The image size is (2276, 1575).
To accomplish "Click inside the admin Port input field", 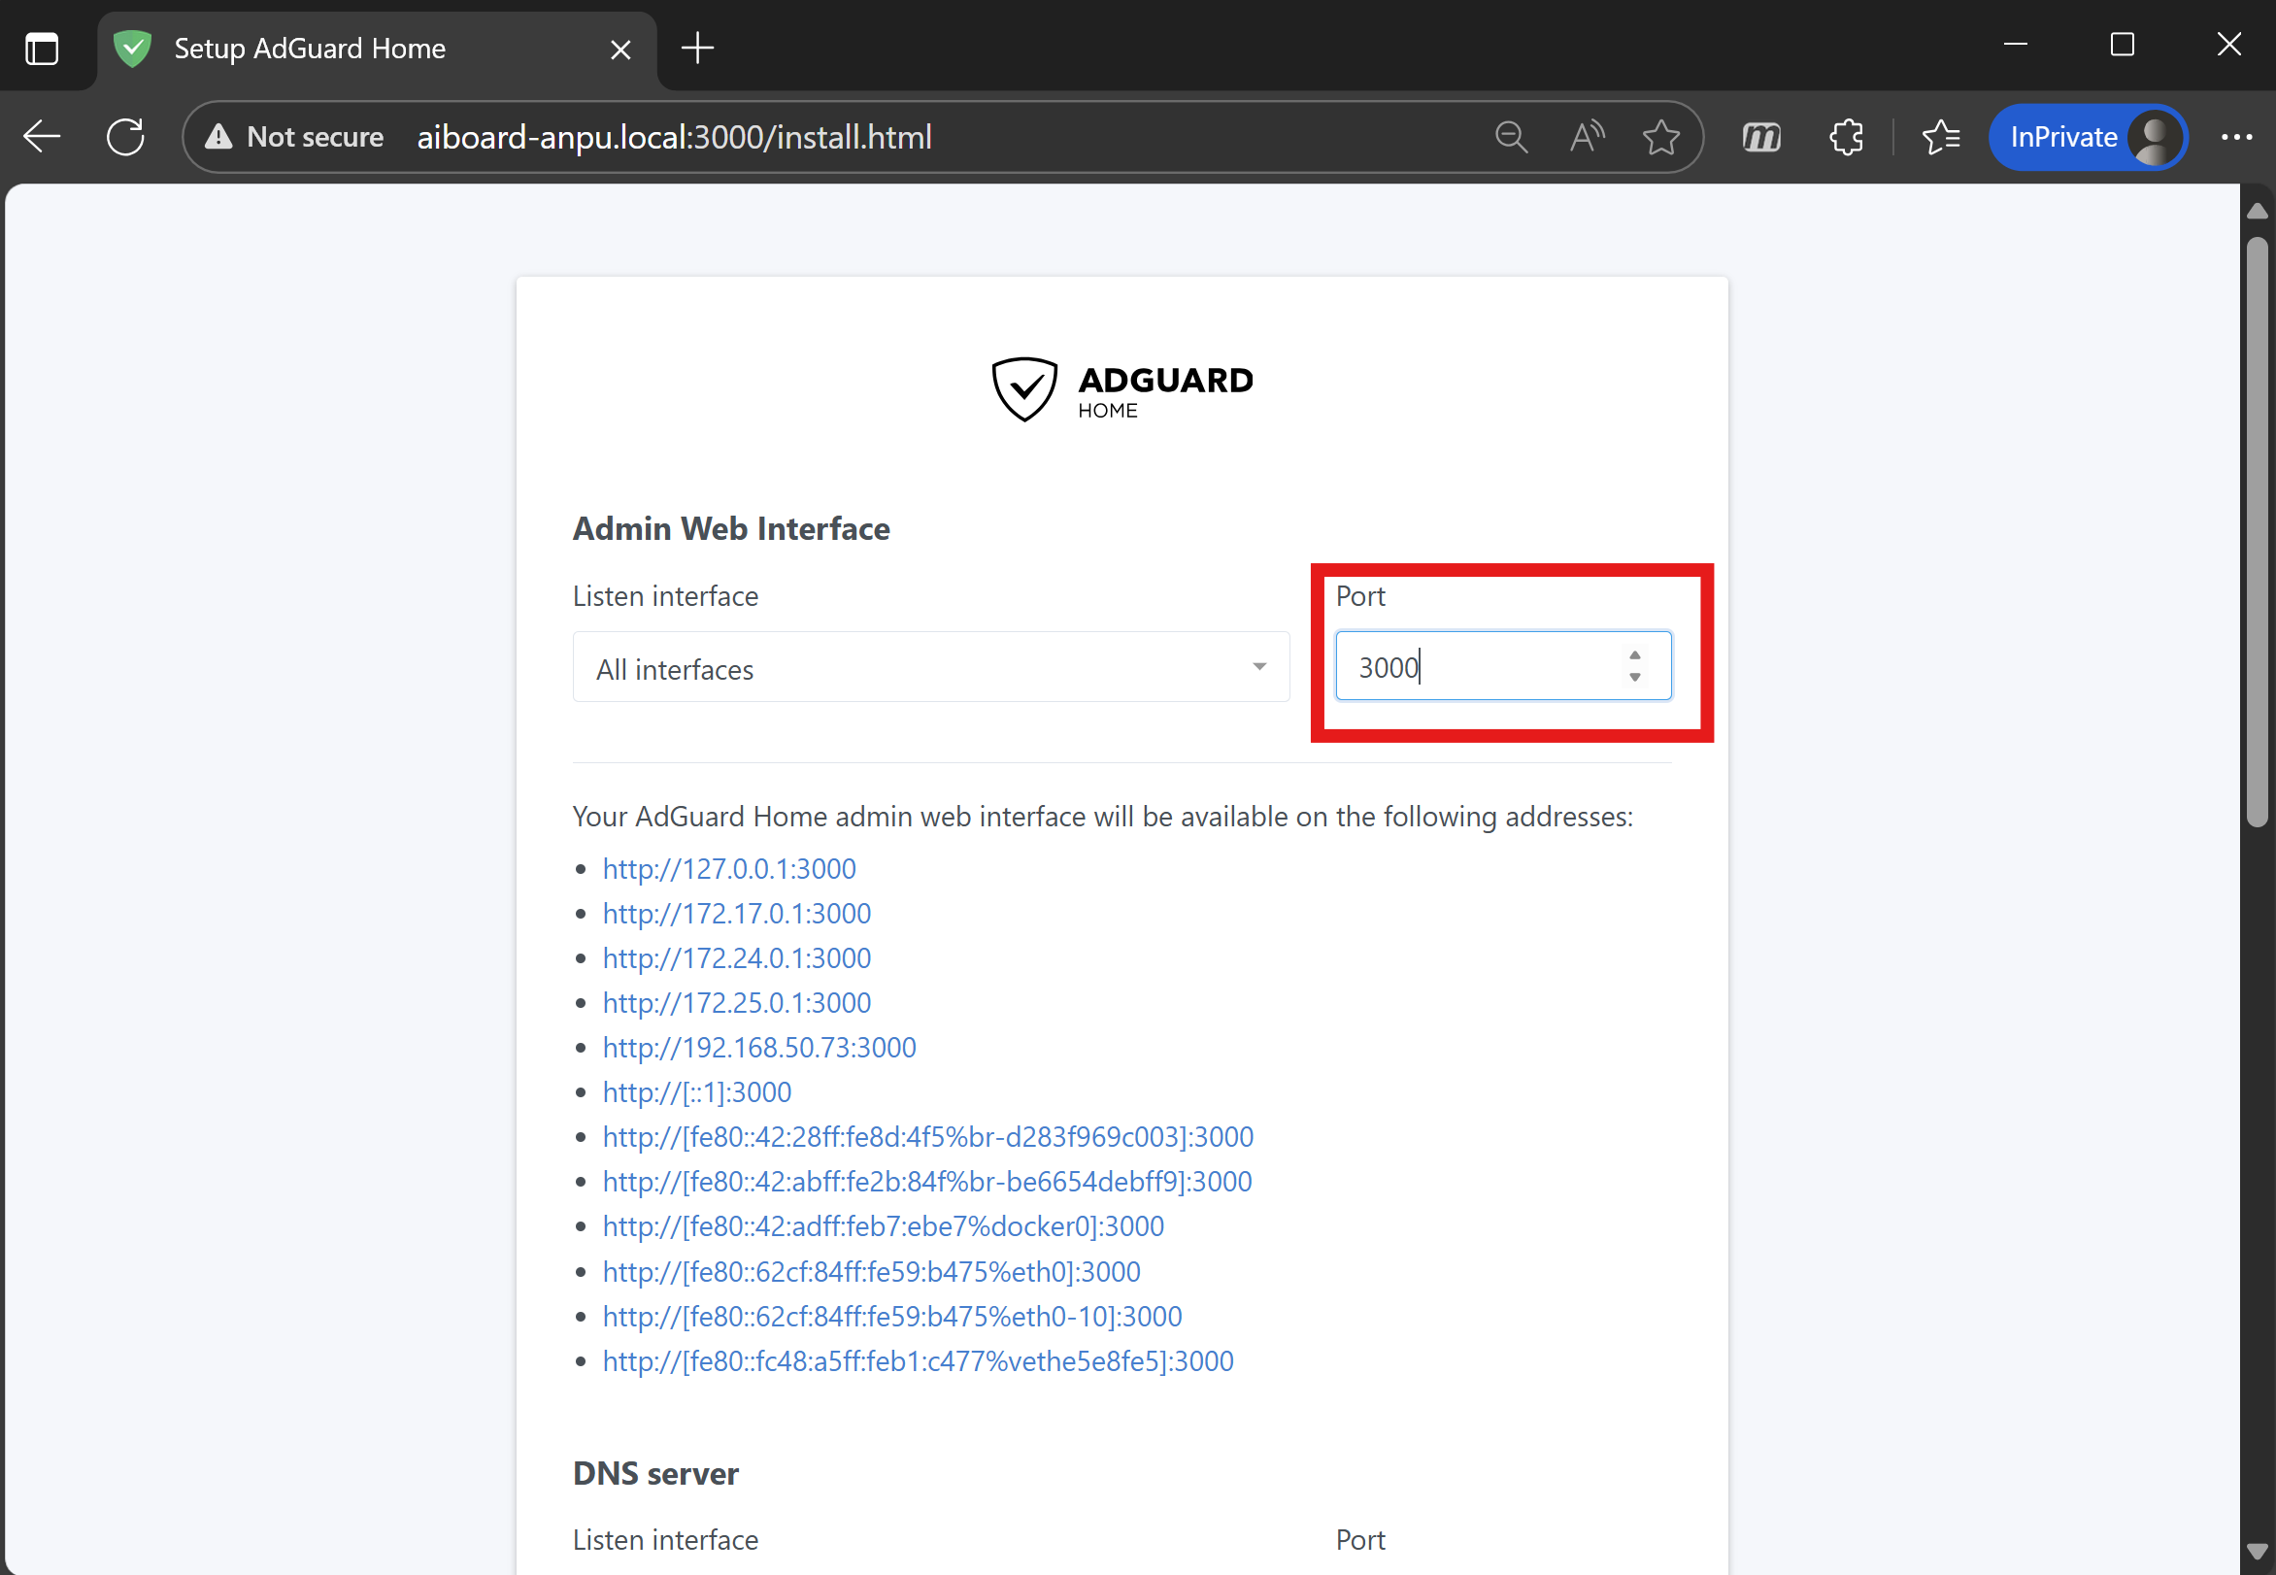I will click(1480, 667).
